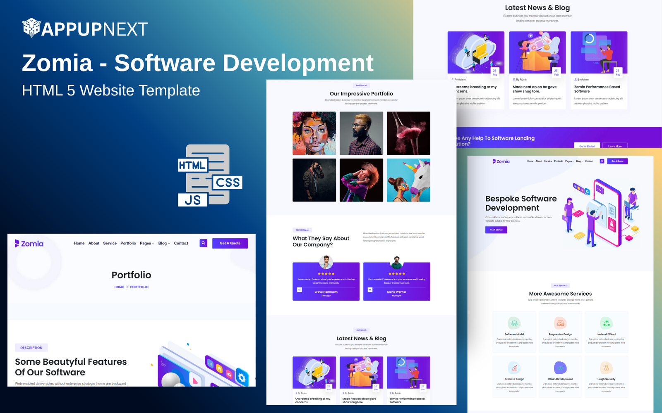
Task: Expand the Blog dropdown in Portfolio page nav
Action: (164, 243)
